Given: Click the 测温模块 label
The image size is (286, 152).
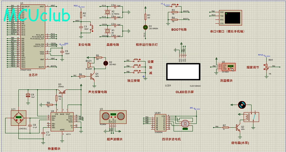Looking at the screenshot, I should [226, 81].
